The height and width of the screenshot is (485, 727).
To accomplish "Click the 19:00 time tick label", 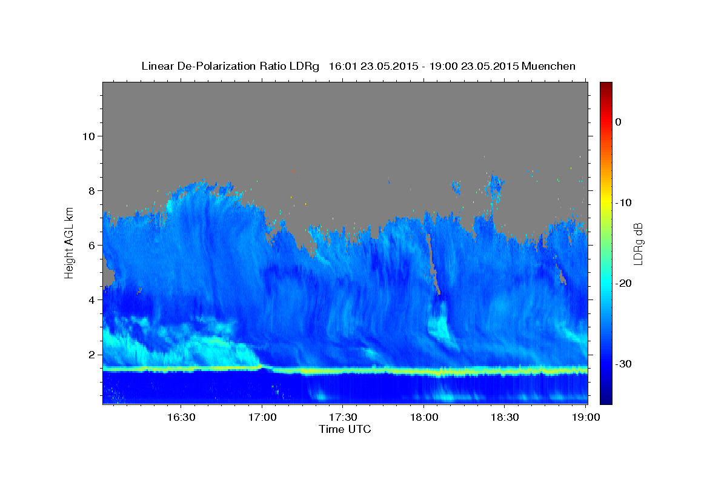I will click(x=586, y=418).
